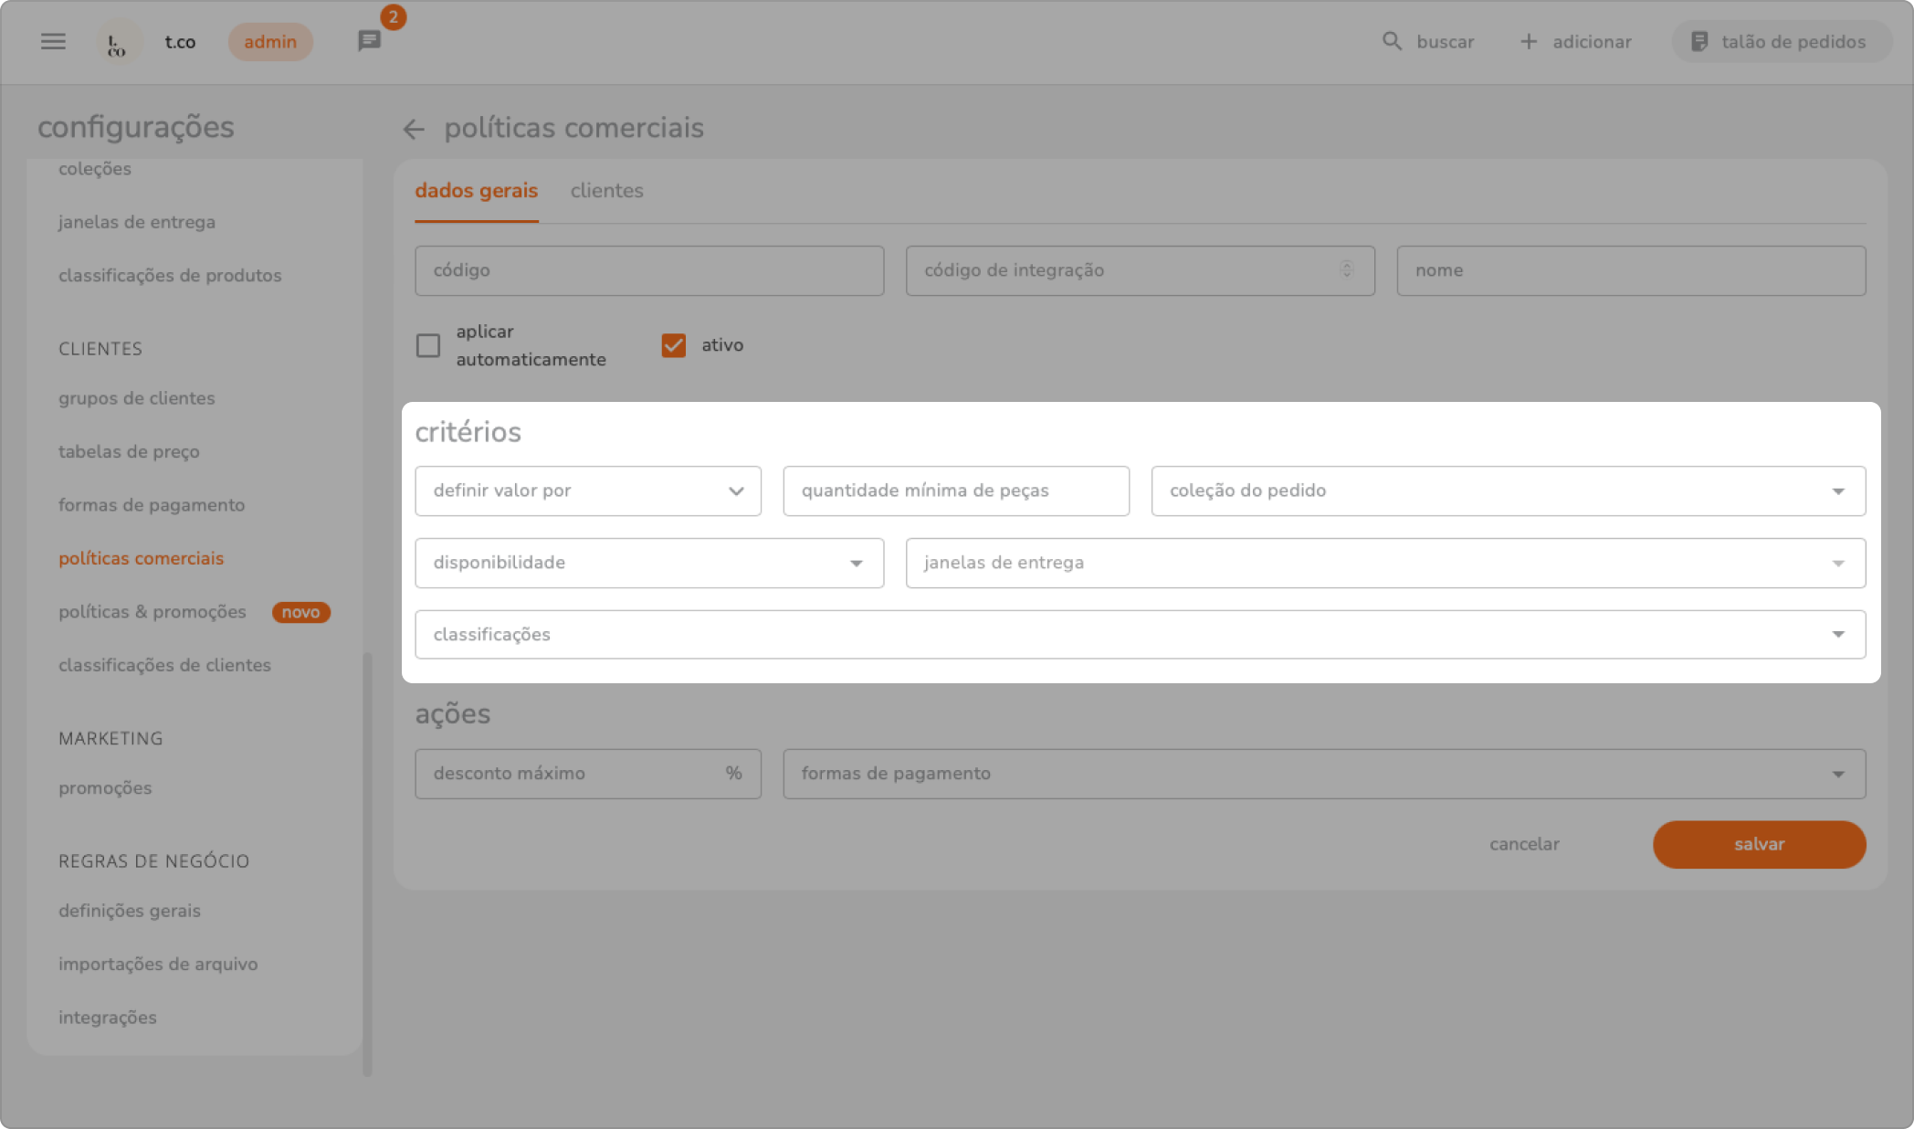Open the disponibilidade dropdown

648,563
